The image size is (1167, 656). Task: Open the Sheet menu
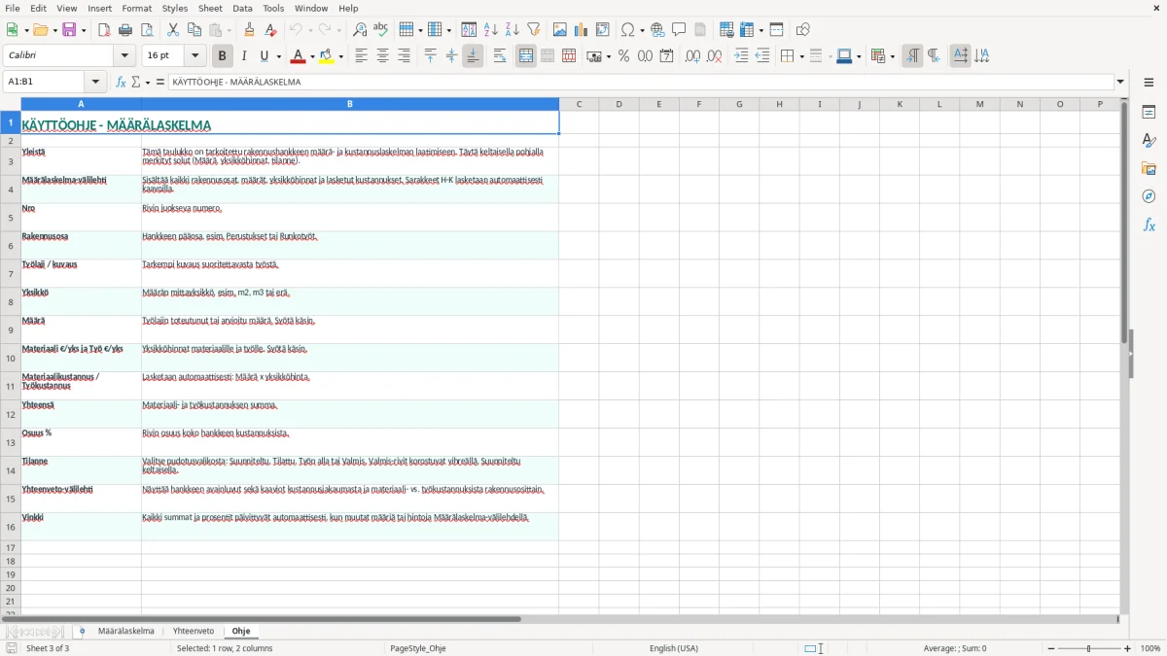[x=210, y=8]
